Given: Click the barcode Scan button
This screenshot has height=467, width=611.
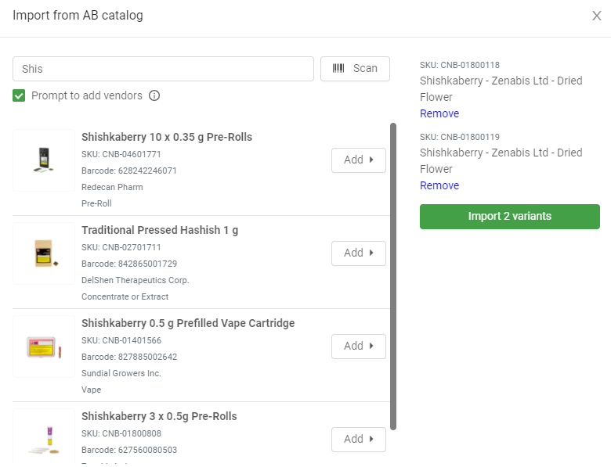Looking at the screenshot, I should (355, 69).
